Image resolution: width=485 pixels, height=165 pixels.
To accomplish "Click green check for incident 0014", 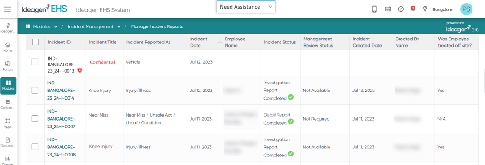I will click(x=290, y=97).
